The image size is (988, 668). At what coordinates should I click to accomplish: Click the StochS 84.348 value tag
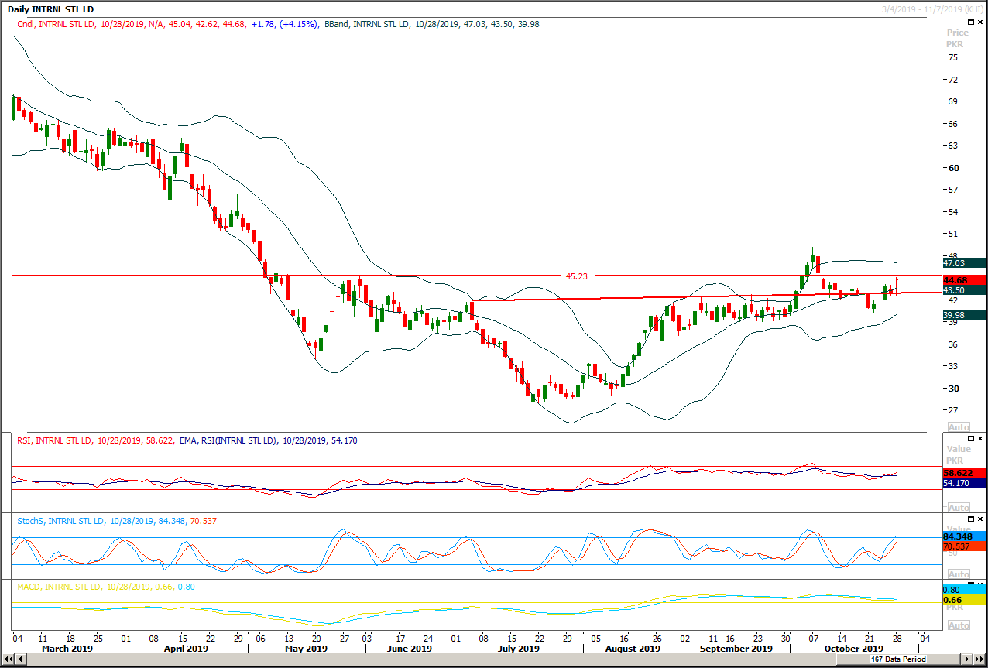click(x=964, y=536)
